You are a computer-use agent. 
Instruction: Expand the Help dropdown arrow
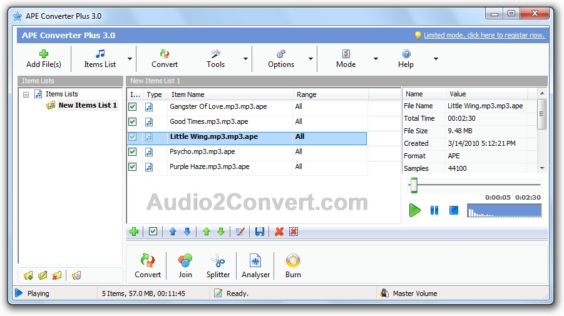[x=436, y=59]
